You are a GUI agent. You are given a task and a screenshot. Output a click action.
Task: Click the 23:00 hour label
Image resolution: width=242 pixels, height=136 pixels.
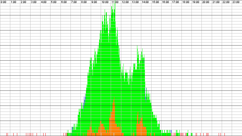tap(236, 2)
